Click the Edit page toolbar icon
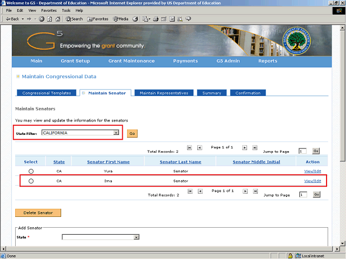 point(164,19)
